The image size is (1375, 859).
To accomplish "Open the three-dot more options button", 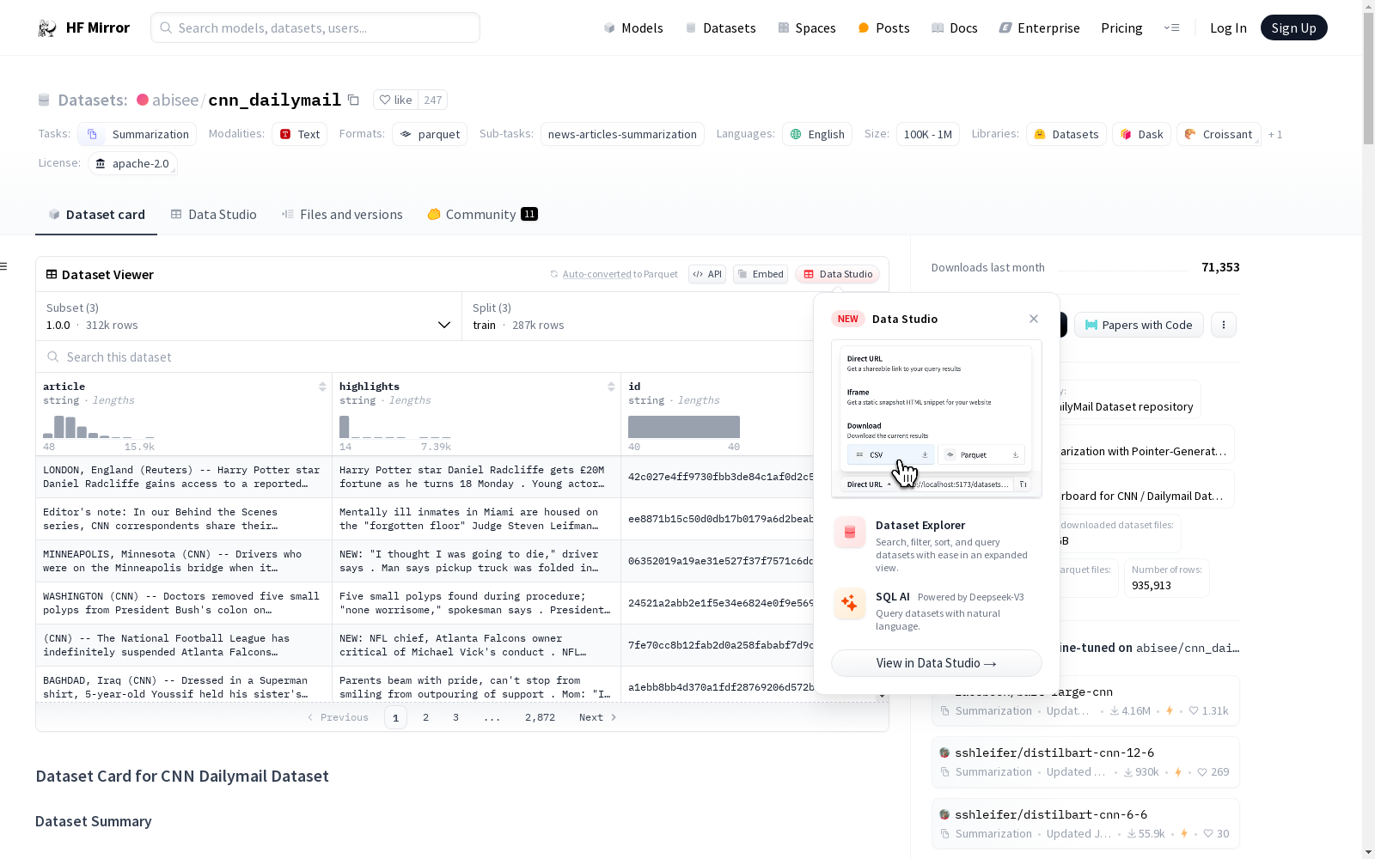I will coord(1224,325).
